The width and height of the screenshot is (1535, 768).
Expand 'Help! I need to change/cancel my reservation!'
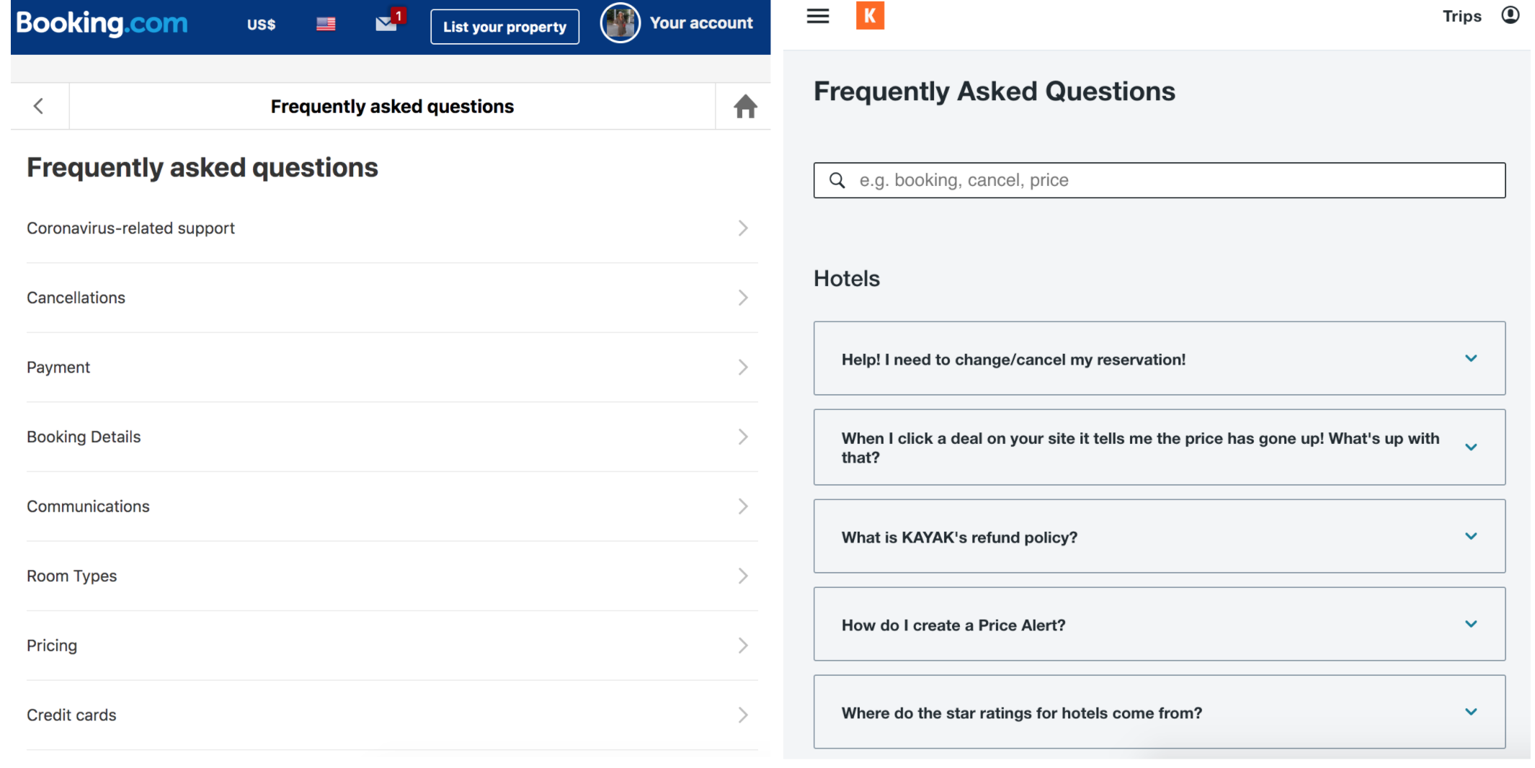coord(1159,359)
